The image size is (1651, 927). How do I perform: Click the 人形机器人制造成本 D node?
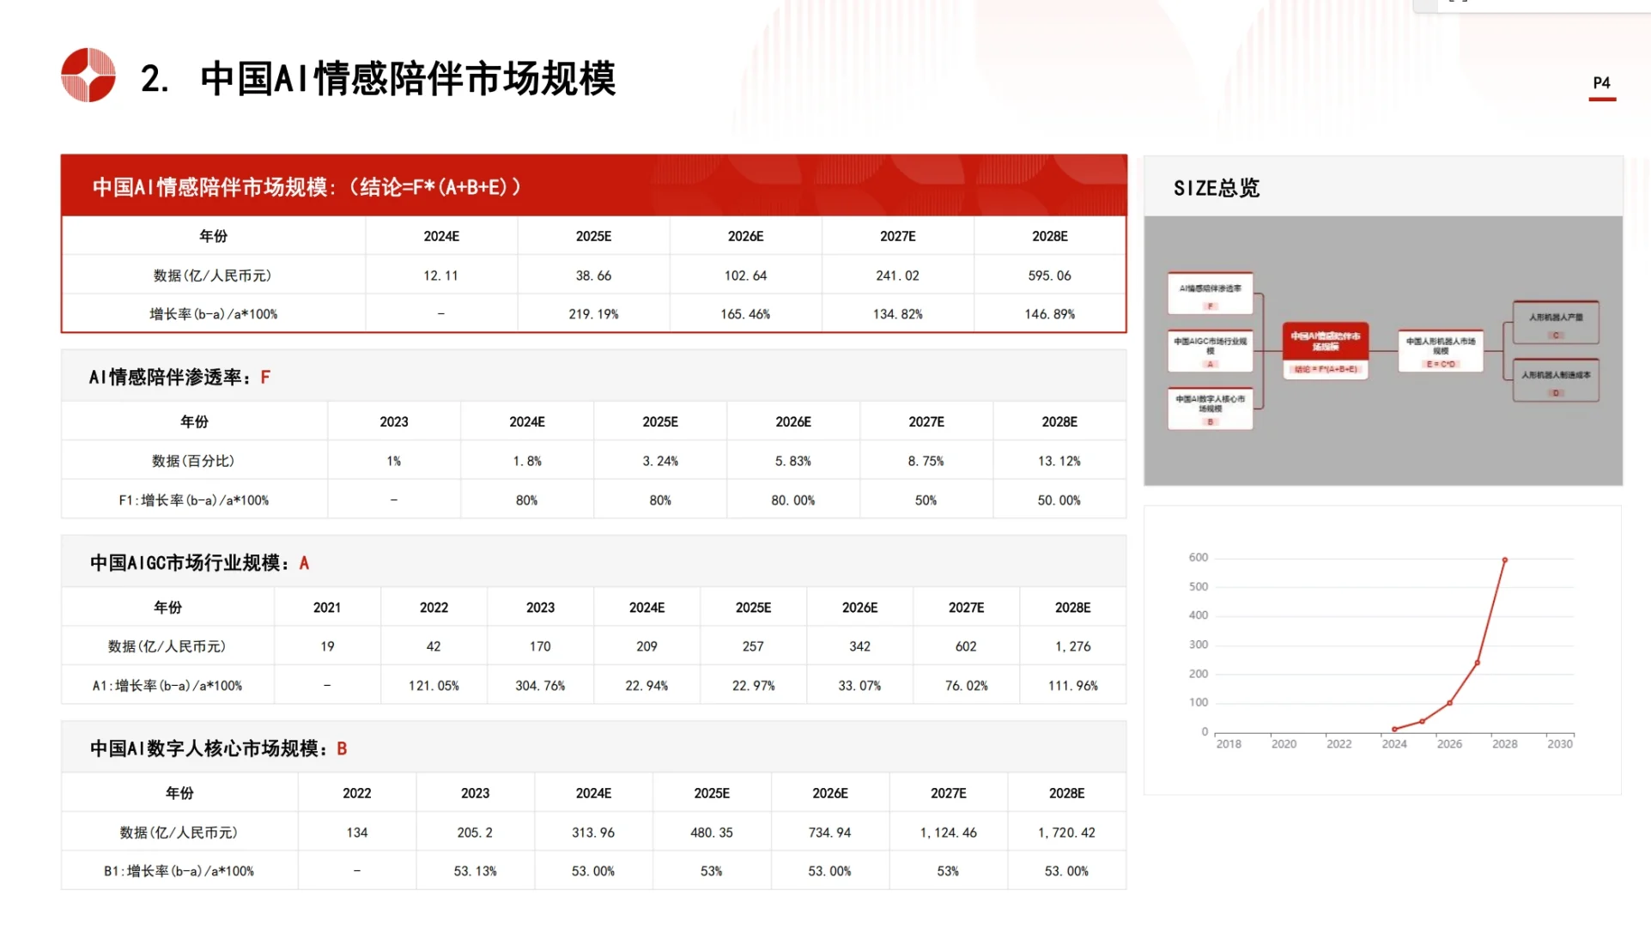[x=1556, y=379]
